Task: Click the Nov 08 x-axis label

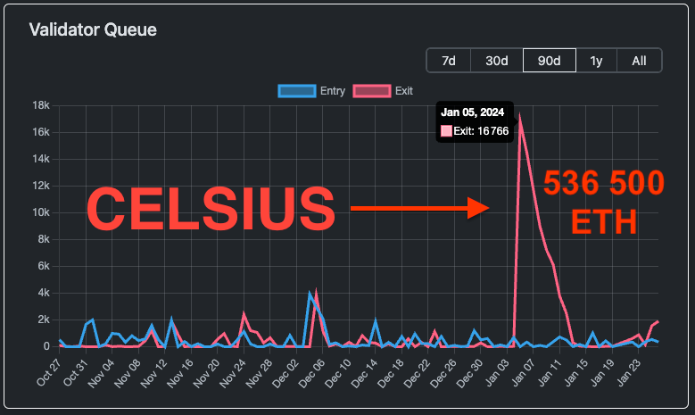Action: [x=128, y=373]
